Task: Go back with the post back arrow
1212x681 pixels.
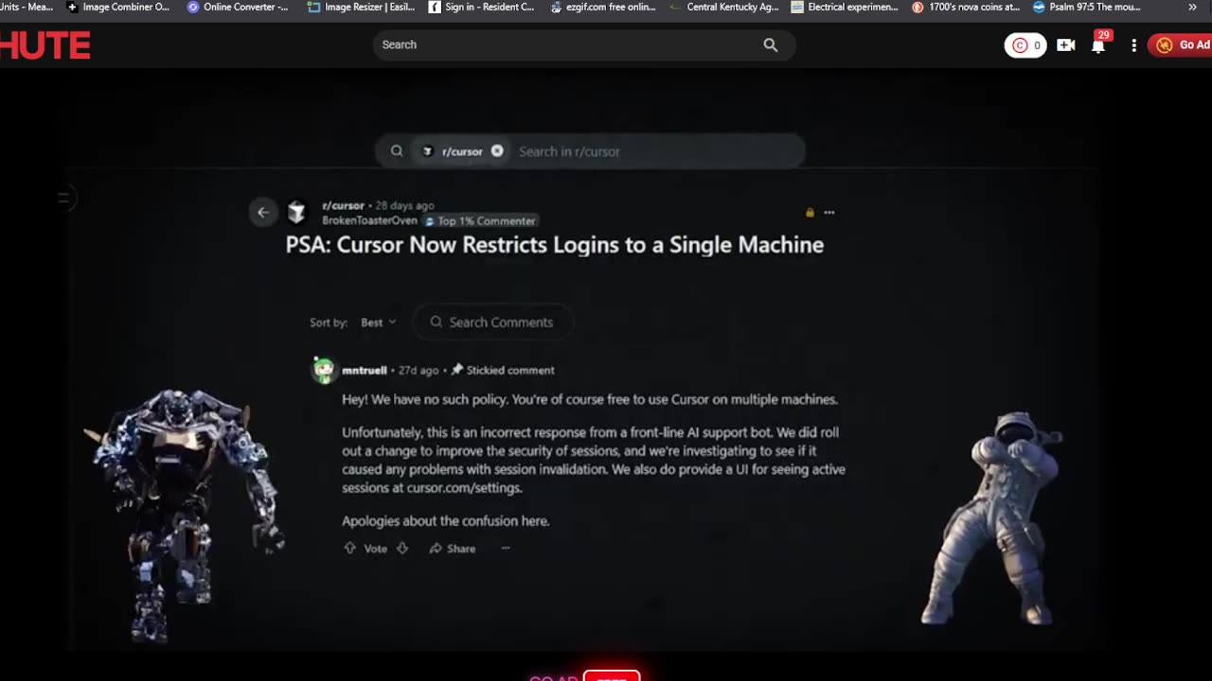Action: click(x=263, y=212)
